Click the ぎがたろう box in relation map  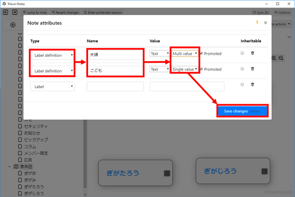(x=135, y=173)
